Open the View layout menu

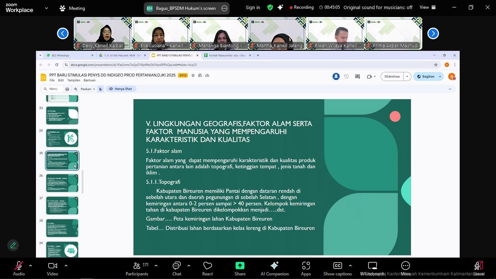pos(427,7)
